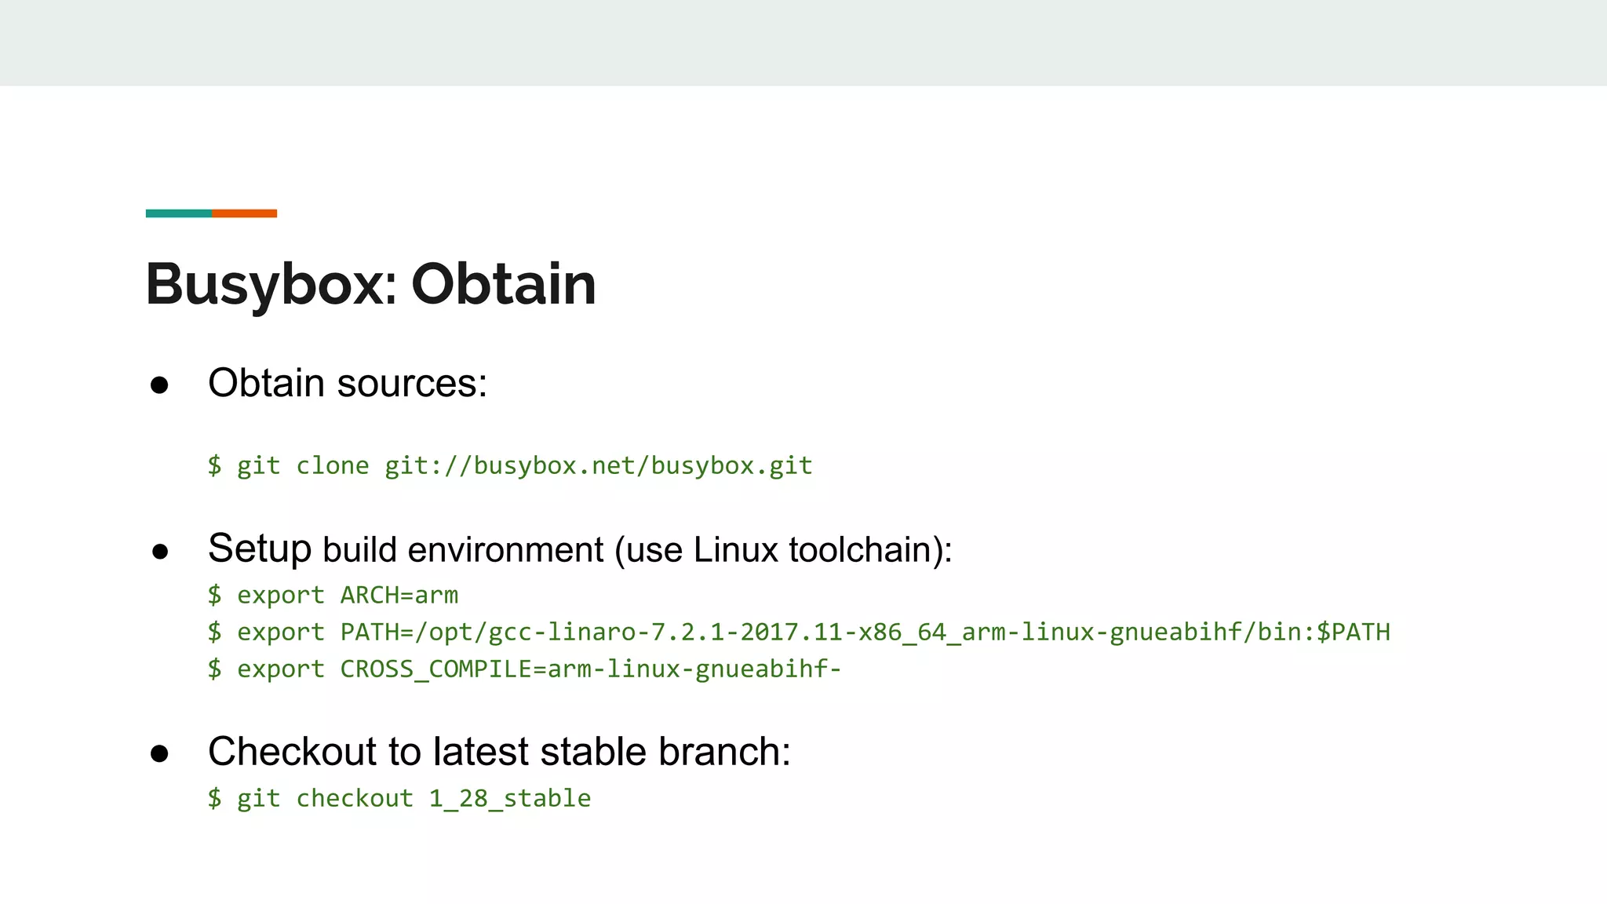Open the git://busybox.net/busybox.git URL
The image size is (1607, 904).
598,465
